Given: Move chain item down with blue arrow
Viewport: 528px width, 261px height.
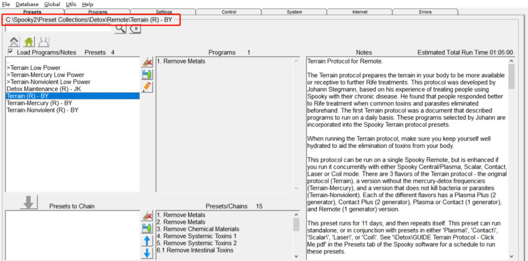Looking at the screenshot, I should pyautogui.click(x=147, y=253).
